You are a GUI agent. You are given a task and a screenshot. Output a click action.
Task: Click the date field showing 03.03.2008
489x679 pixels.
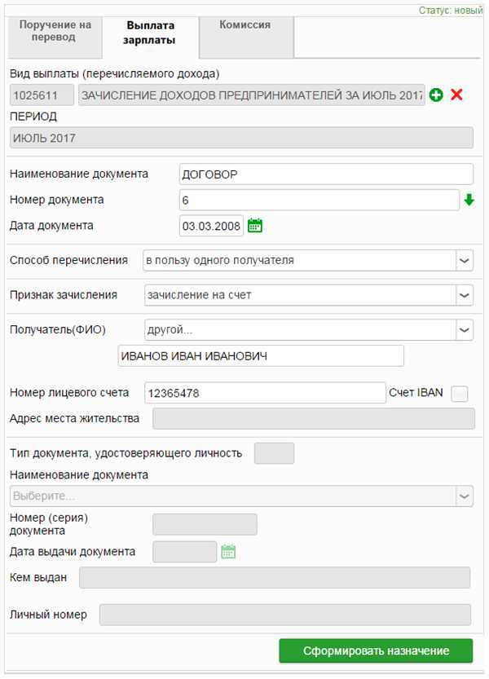211,226
